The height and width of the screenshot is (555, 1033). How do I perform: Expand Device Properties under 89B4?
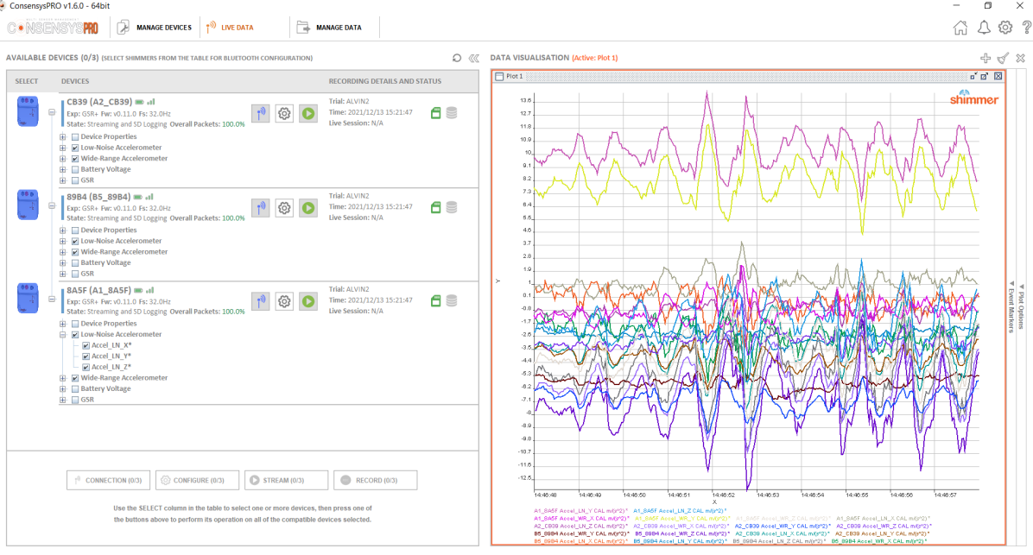(63, 230)
